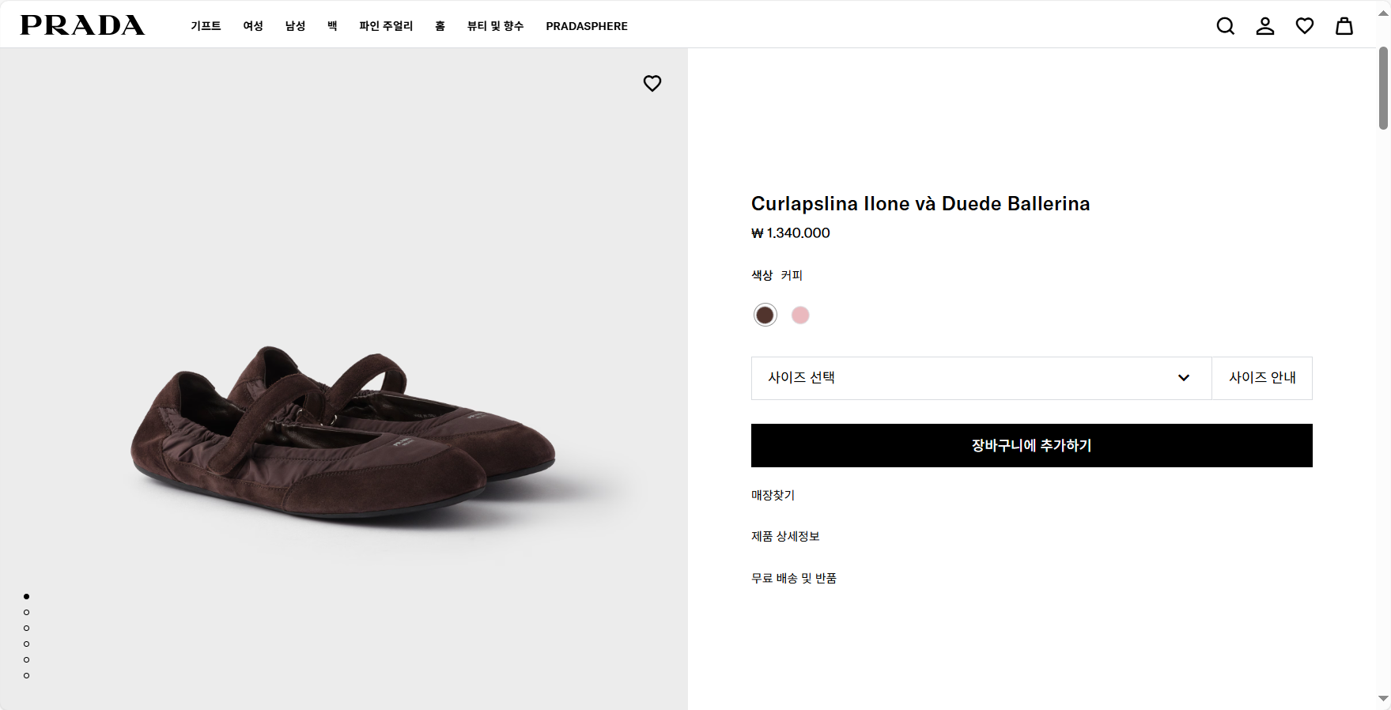Select the pink color swatch
1391x710 pixels.
pyautogui.click(x=800, y=315)
